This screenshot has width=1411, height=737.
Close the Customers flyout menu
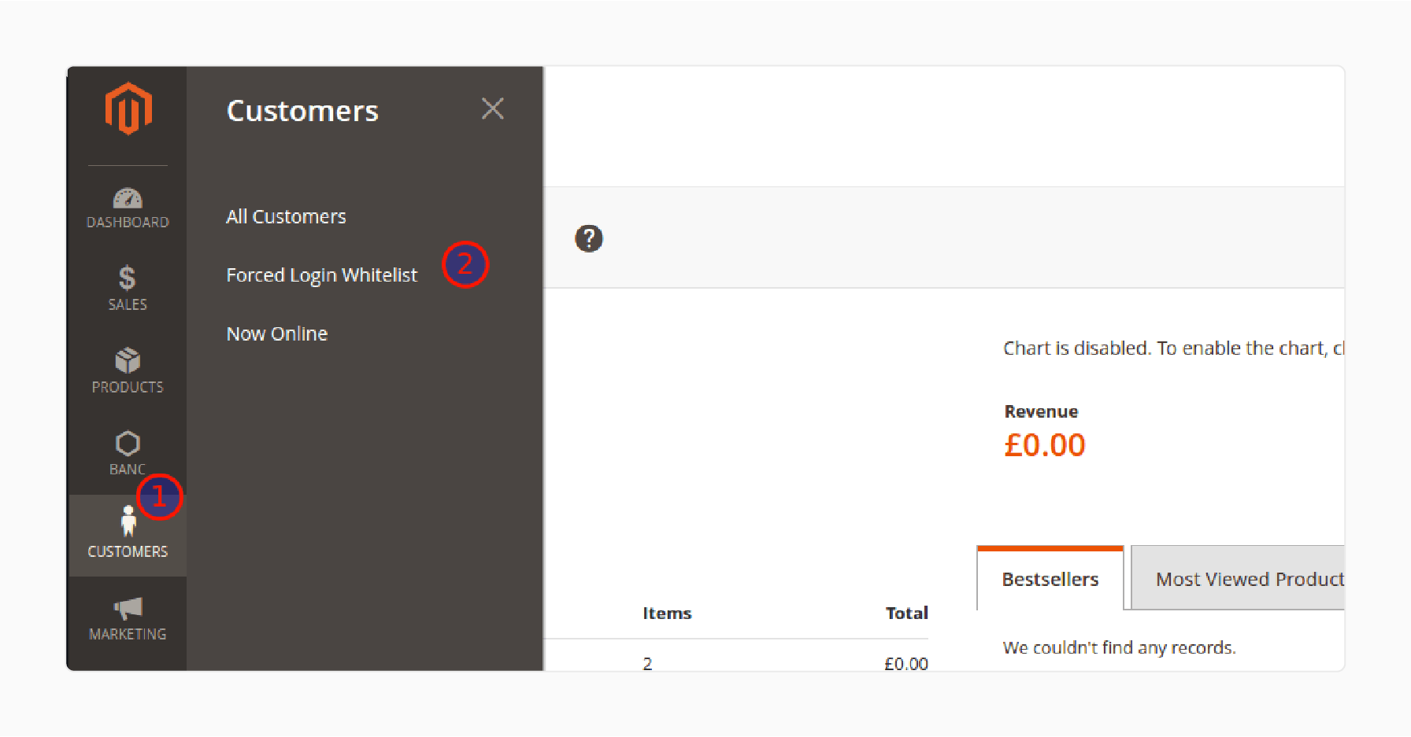tap(492, 109)
